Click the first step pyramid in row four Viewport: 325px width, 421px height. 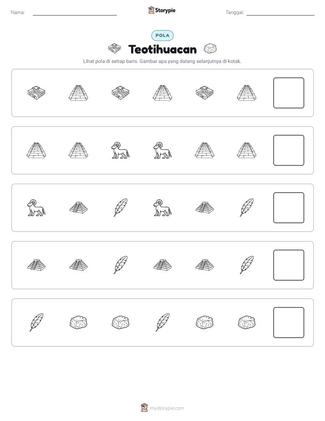36,265
